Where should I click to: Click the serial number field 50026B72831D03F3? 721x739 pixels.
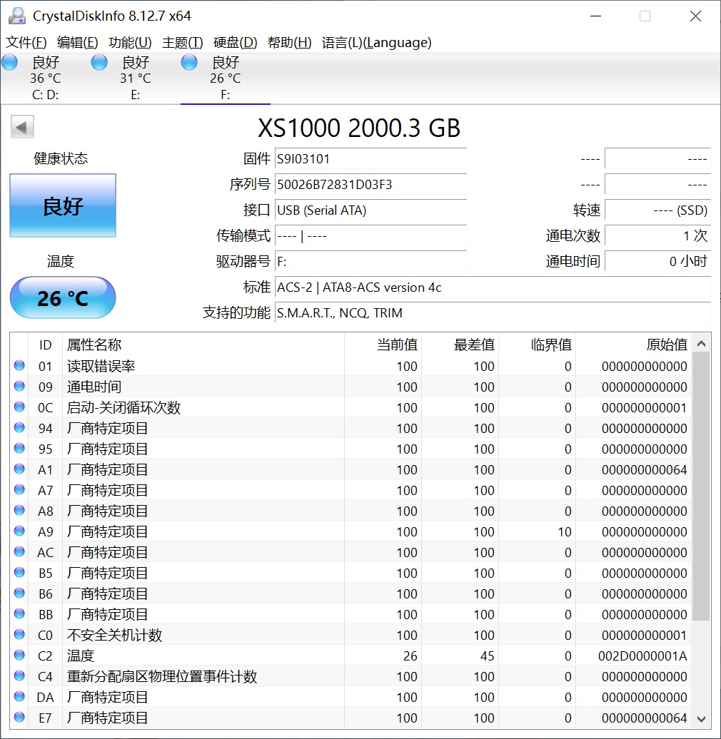pos(370,184)
